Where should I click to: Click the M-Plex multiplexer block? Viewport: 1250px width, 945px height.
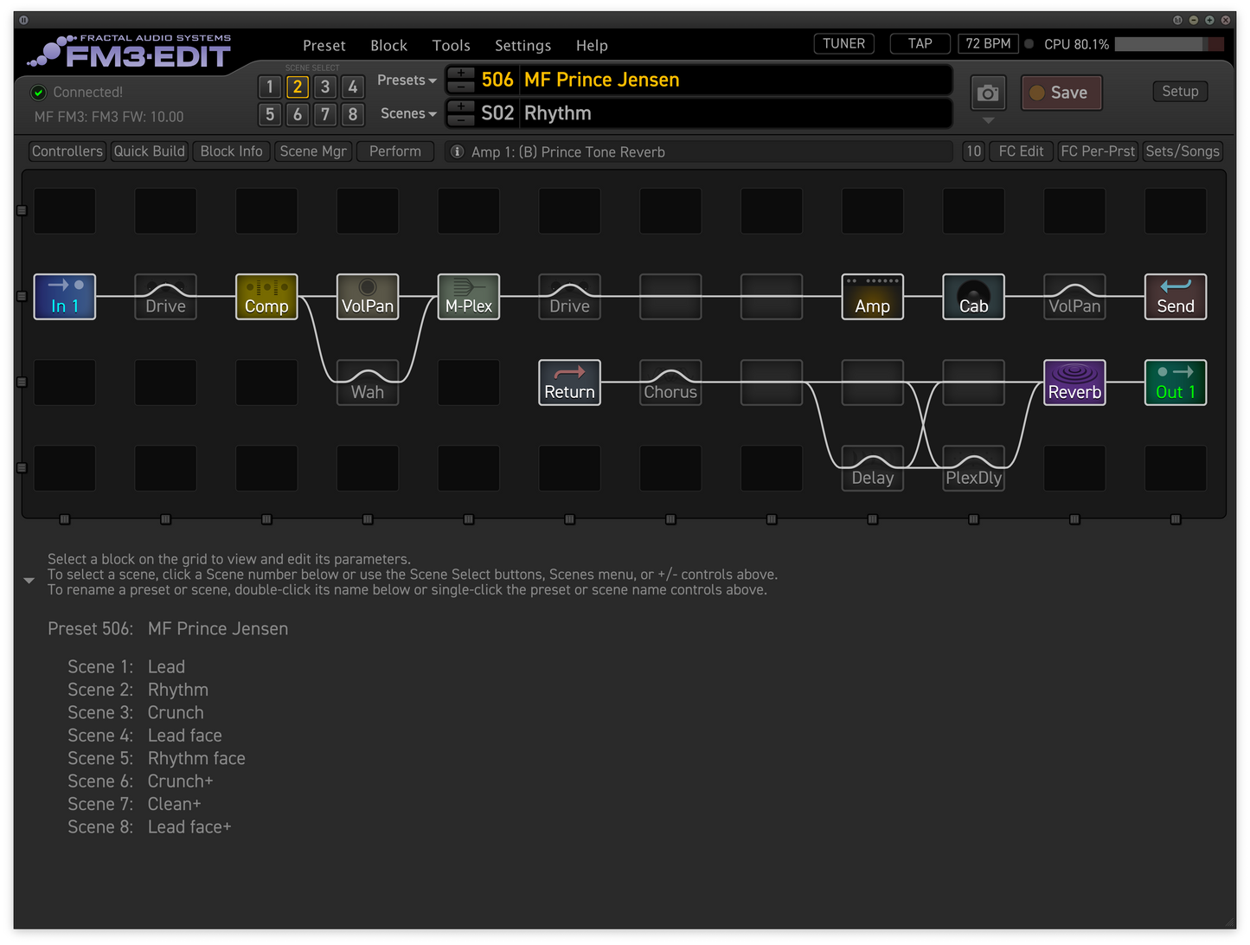tap(468, 297)
